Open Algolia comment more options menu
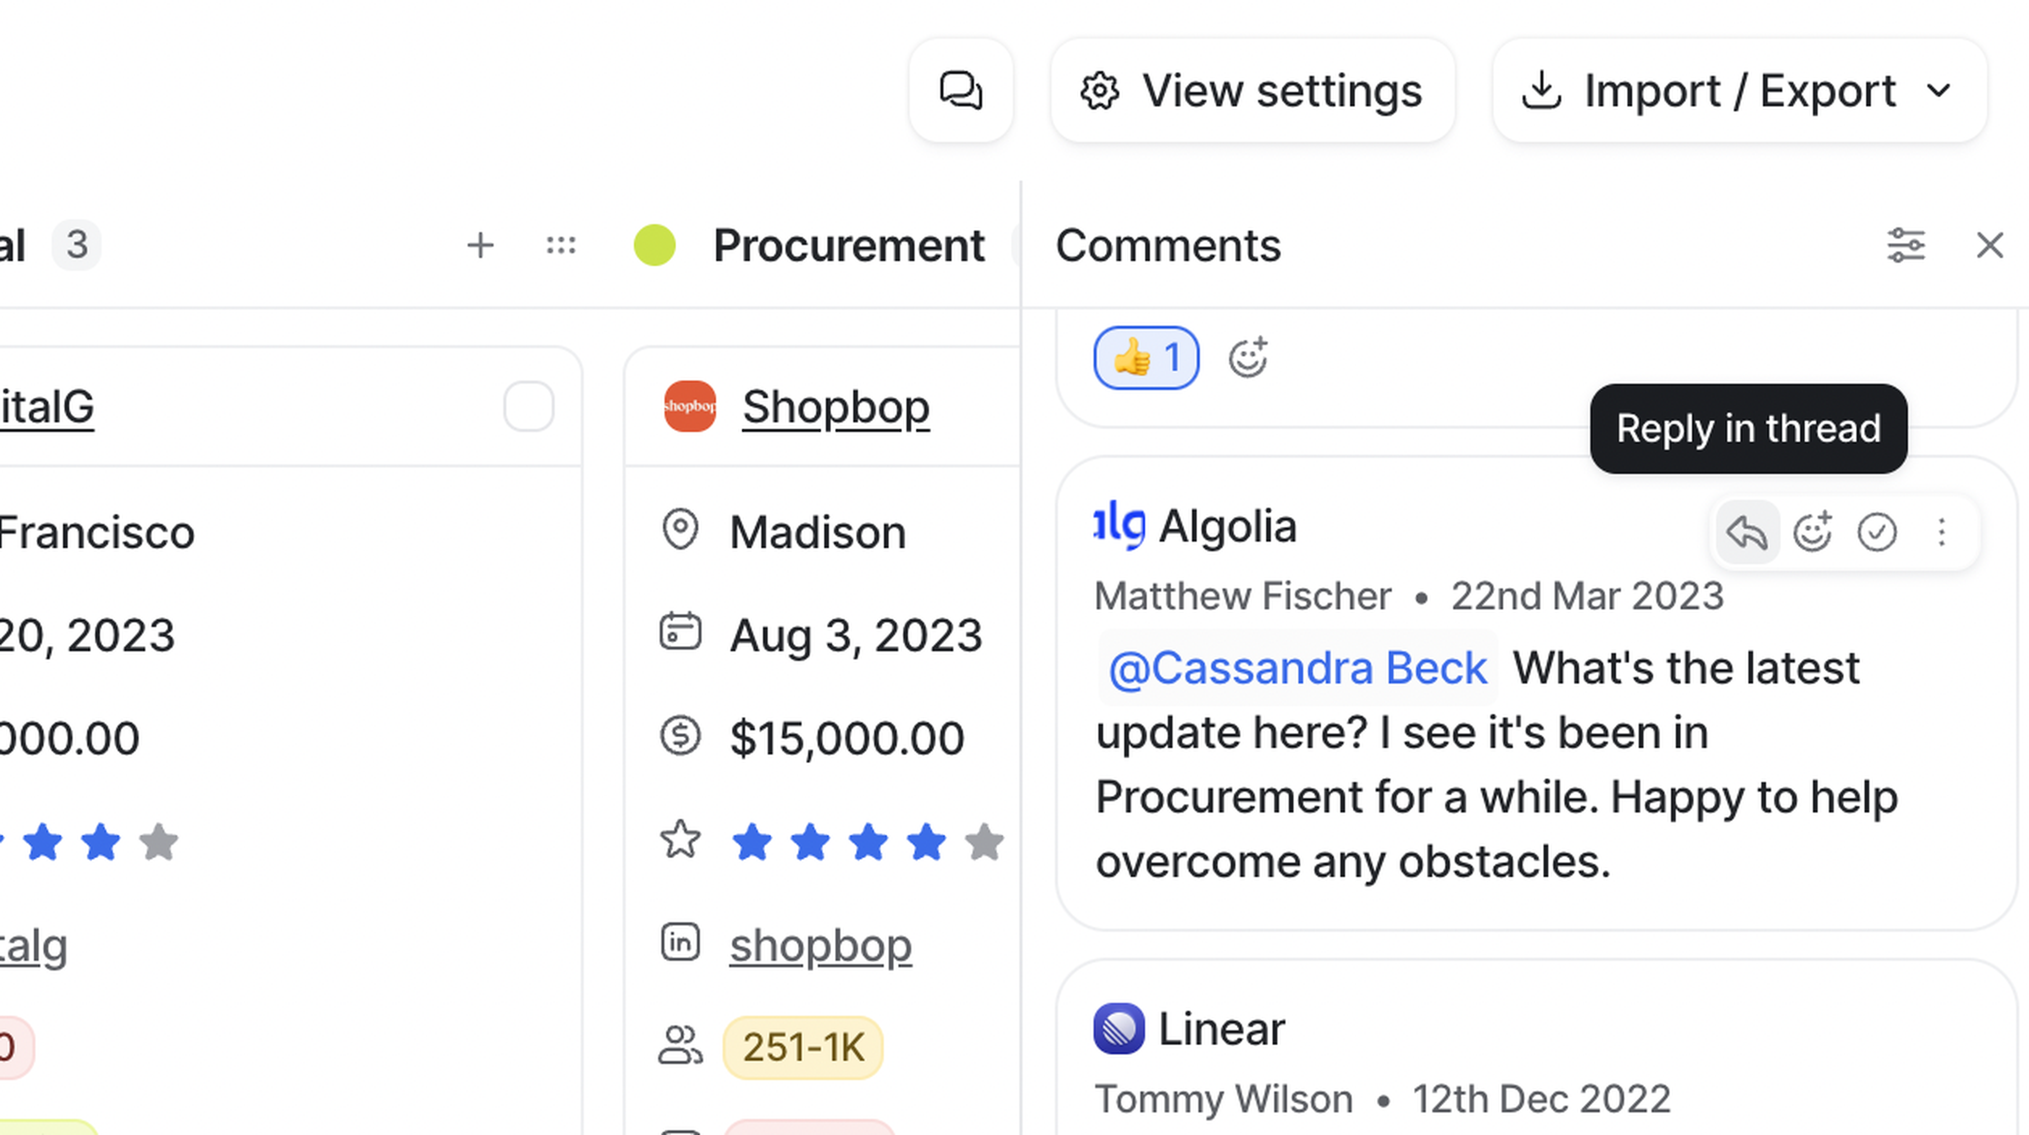 coord(1942,533)
